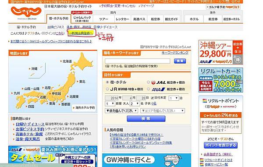
Task: Open the じゃらんパック tab
Action: click(x=82, y=18)
